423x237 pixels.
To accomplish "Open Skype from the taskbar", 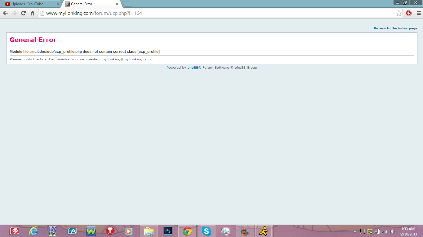I will click(206, 231).
